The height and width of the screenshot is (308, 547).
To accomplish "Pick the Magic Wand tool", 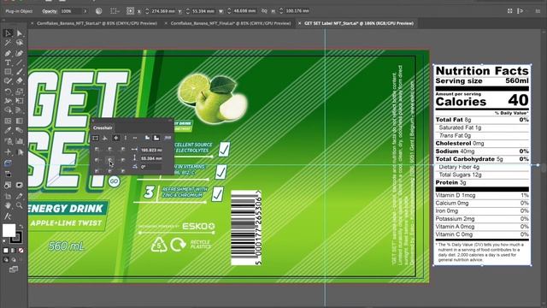I will click(x=8, y=43).
